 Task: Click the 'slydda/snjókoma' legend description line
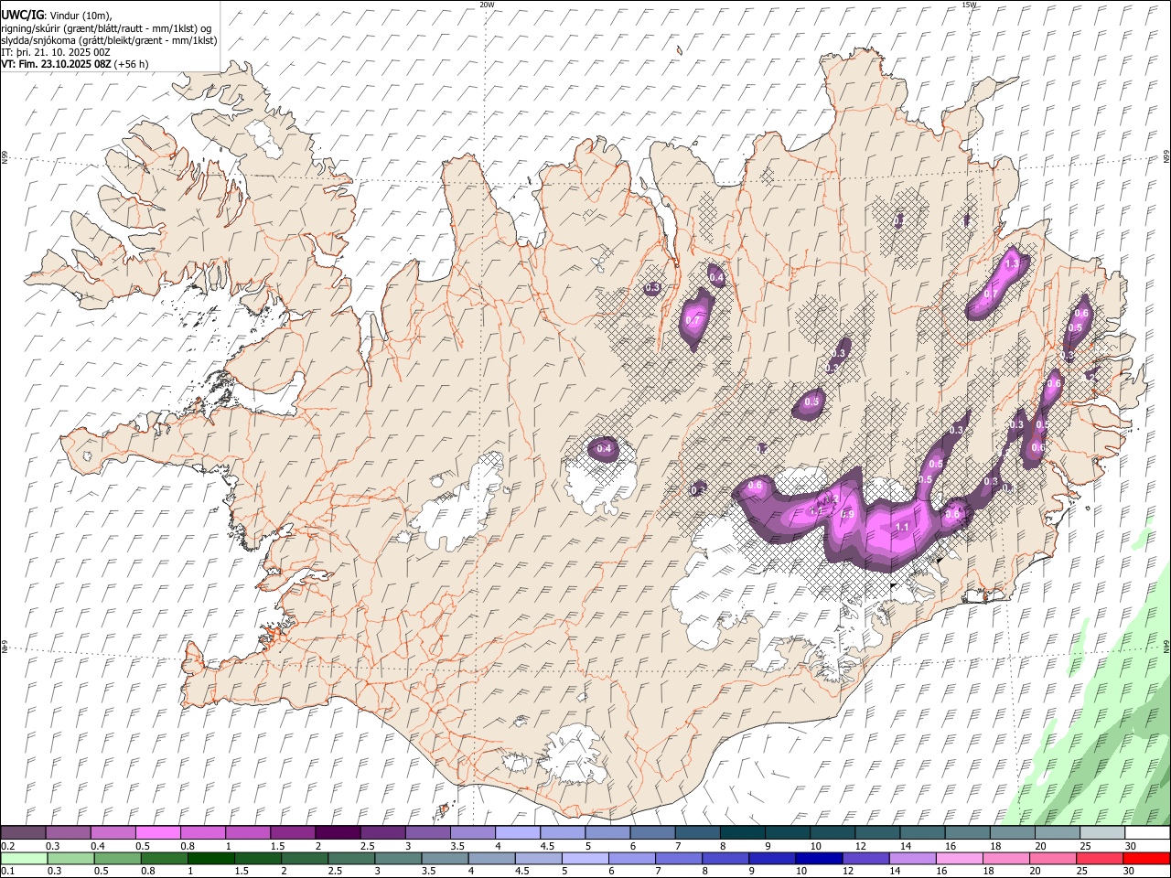(109, 40)
